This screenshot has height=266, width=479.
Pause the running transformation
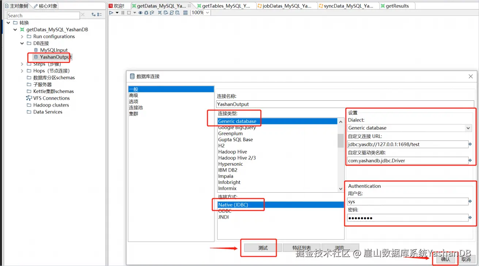tap(123, 13)
